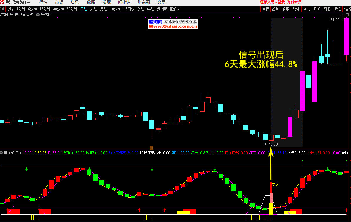Open the 行情 menu
This screenshot has height=222, width=351.
[x=43, y=2]
